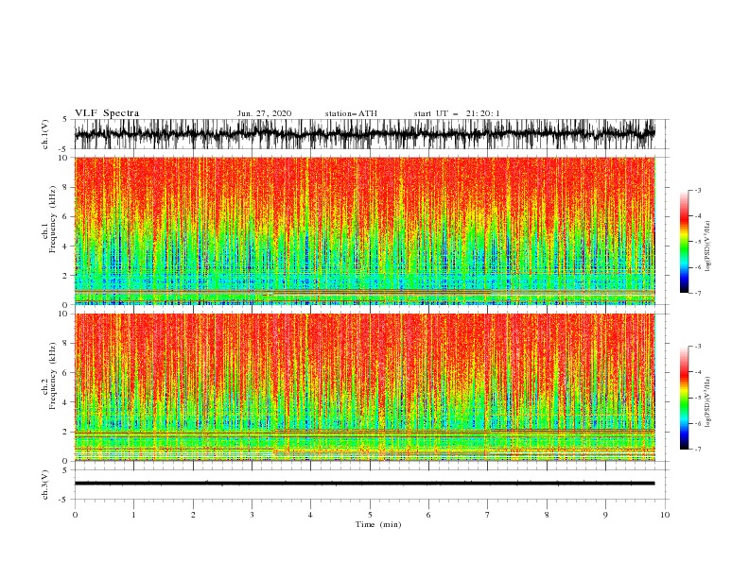Click the -7 label on ch.1 color bar
Image resolution: width=749 pixels, height=578 pixels.
pos(698,293)
